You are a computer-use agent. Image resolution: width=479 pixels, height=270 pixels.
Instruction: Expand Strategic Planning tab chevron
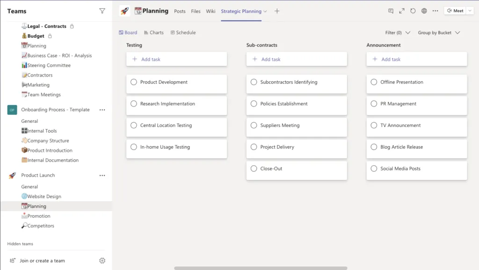click(x=265, y=12)
